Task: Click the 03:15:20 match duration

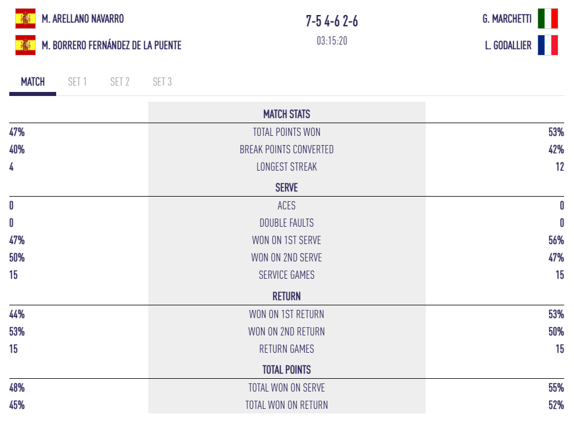Action: (x=332, y=41)
